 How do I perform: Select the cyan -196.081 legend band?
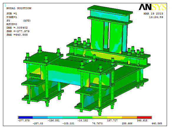(x=55, y=118)
